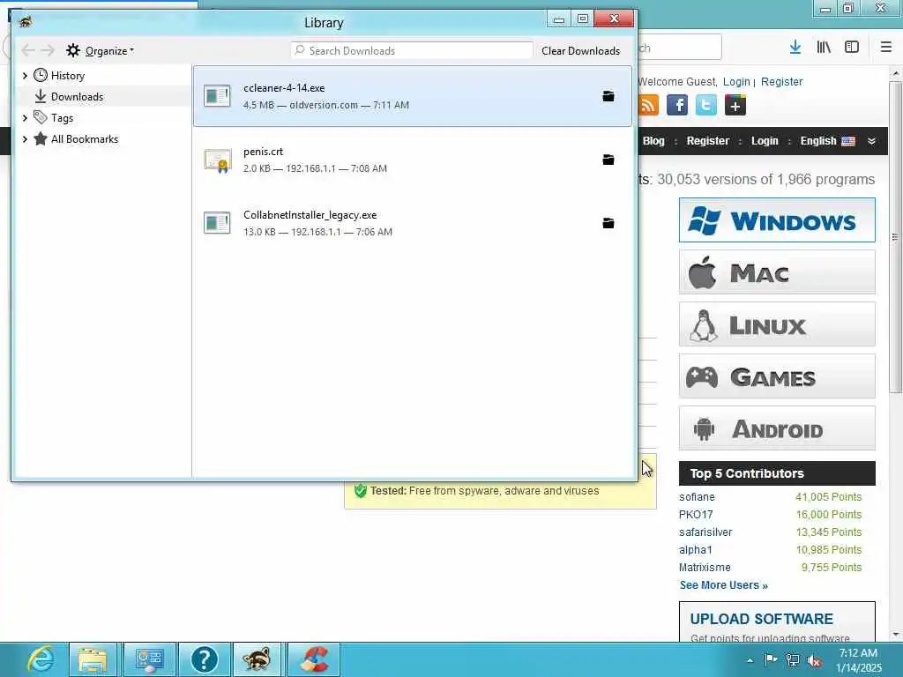The height and width of the screenshot is (677, 903).
Task: Select History in the Library sidebar
Action: 67,76
